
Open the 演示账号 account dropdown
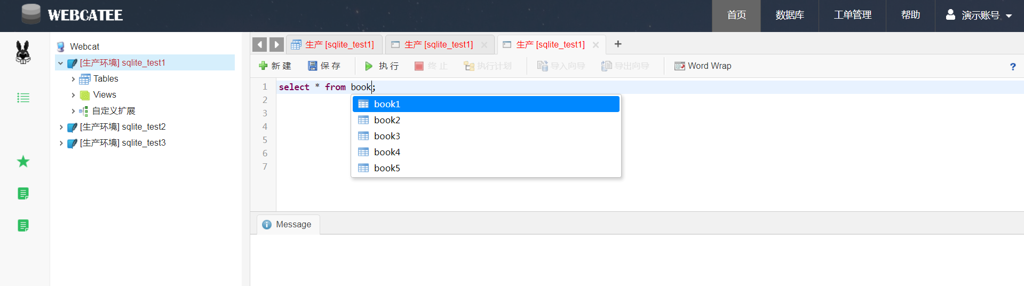tap(979, 15)
